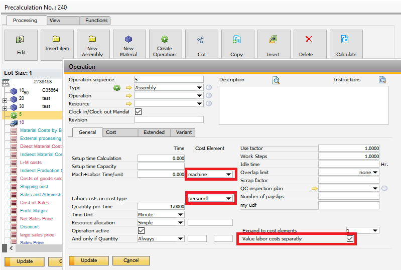The height and width of the screenshot is (270, 401).
Task: Open the Type dropdown showing Assembly
Action: pyautogui.click(x=200, y=88)
